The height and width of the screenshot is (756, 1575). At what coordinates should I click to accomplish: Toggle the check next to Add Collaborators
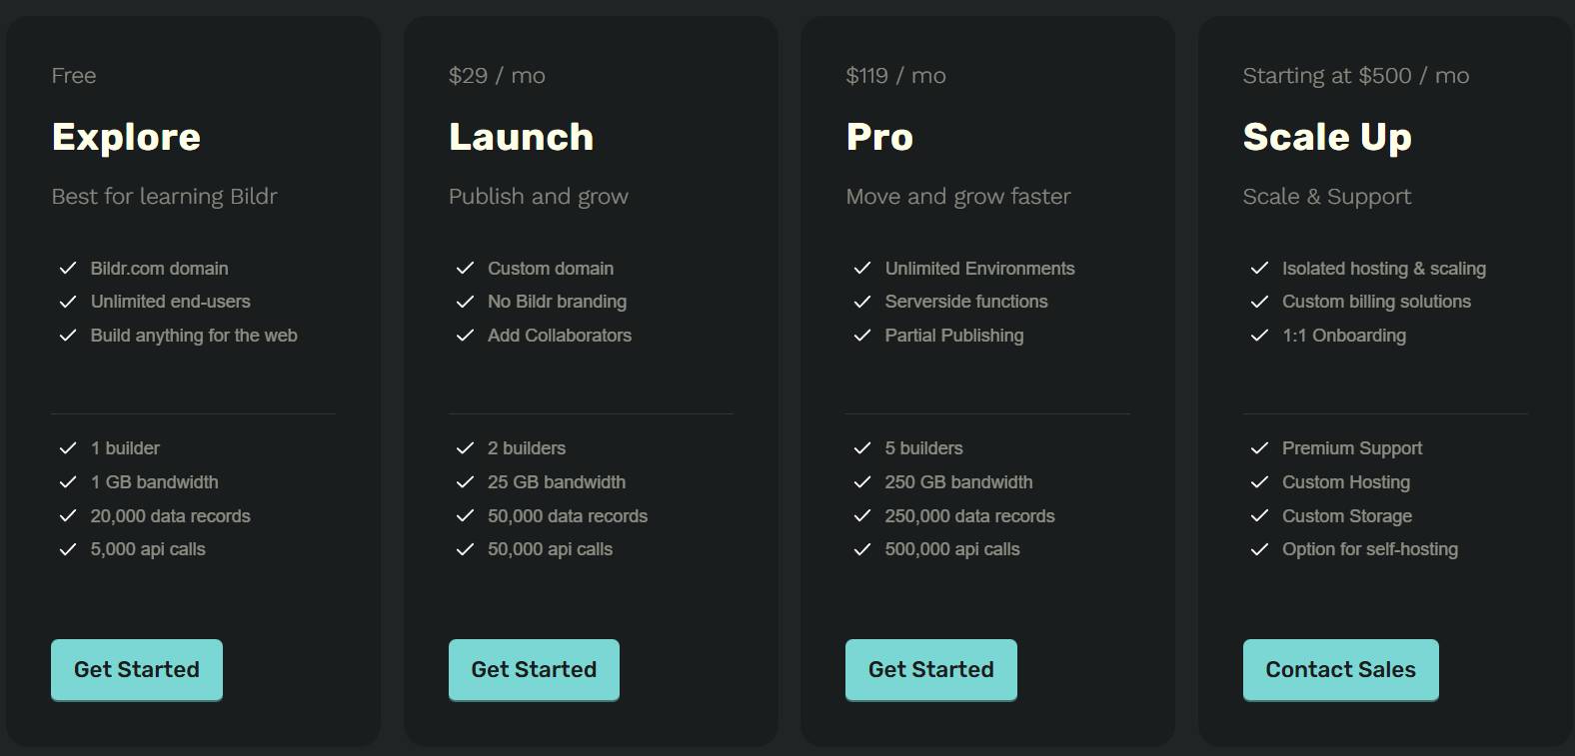coord(466,335)
